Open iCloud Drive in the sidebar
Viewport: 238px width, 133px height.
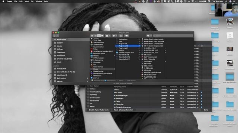click(x=61, y=69)
